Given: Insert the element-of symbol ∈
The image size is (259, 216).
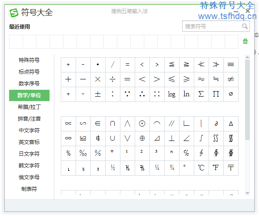Looking at the screenshot, I should [98, 124].
